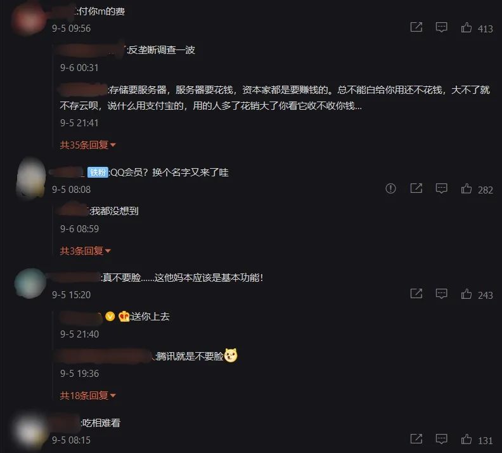Like the 吃相难看 comment with 131 likes
The height and width of the screenshot is (453, 502).
pyautogui.click(x=466, y=439)
